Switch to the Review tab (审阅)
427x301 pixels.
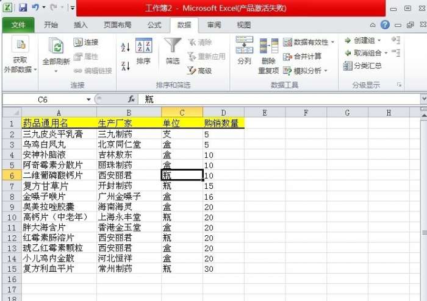[214, 26]
